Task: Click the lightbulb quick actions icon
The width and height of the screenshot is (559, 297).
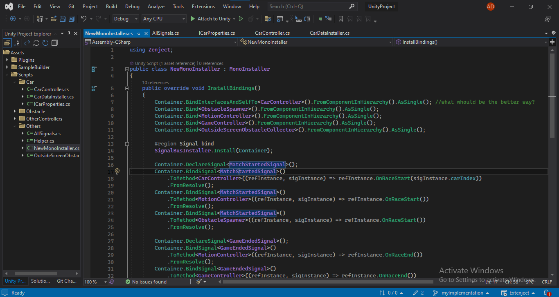Action: click(x=117, y=172)
